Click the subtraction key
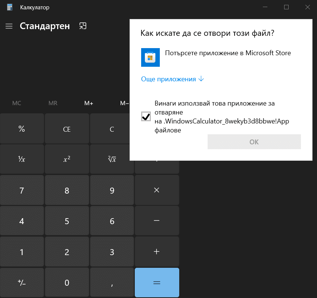This screenshot has width=317, height=298. pyautogui.click(x=157, y=221)
